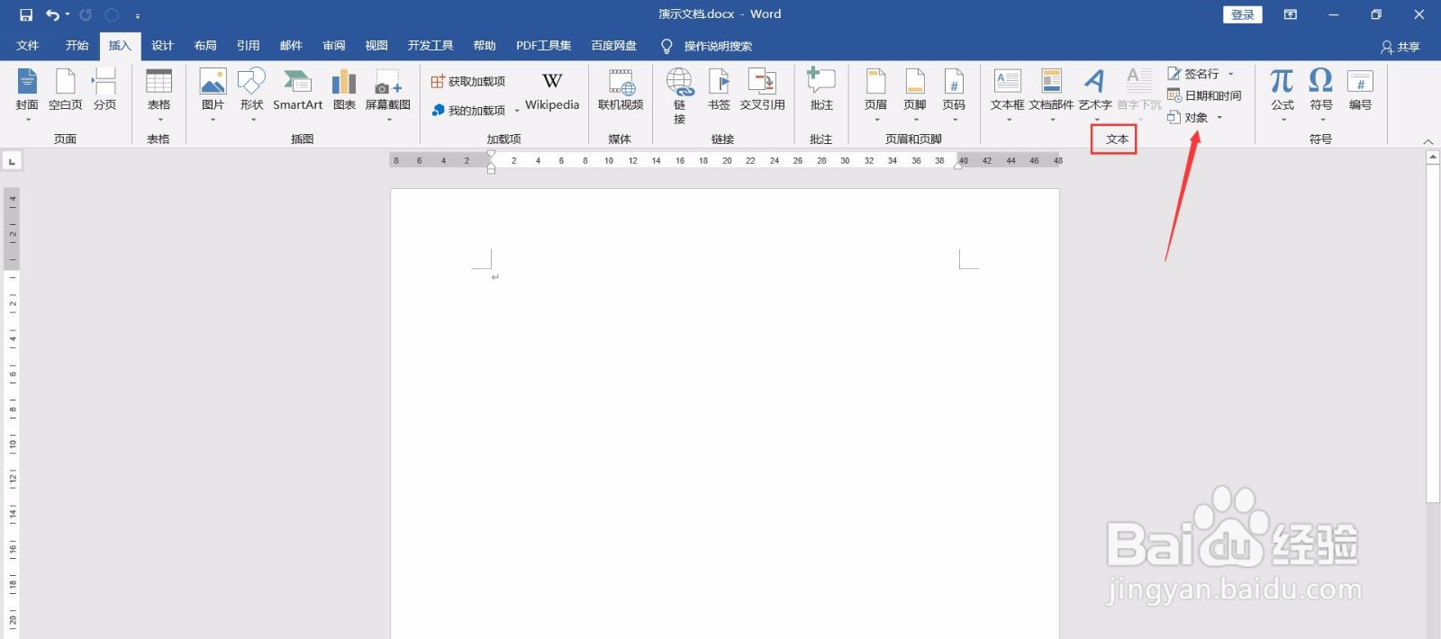
Task: Expand the Cover page (封面) dropdown arrow
Action: click(28, 120)
